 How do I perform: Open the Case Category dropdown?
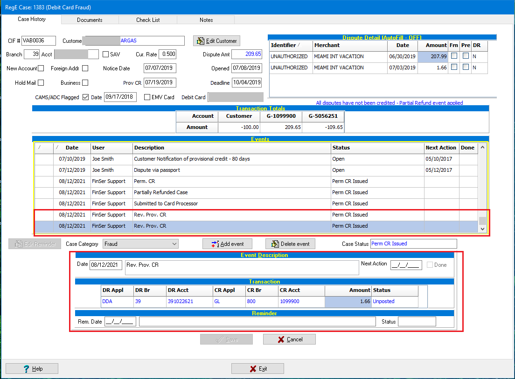tap(140, 244)
